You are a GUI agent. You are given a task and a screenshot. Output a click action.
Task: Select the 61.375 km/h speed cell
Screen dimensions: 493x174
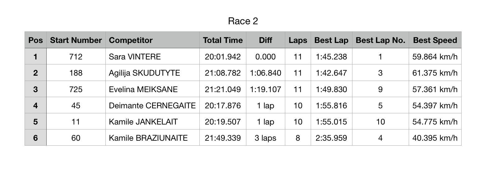pyautogui.click(x=435, y=73)
